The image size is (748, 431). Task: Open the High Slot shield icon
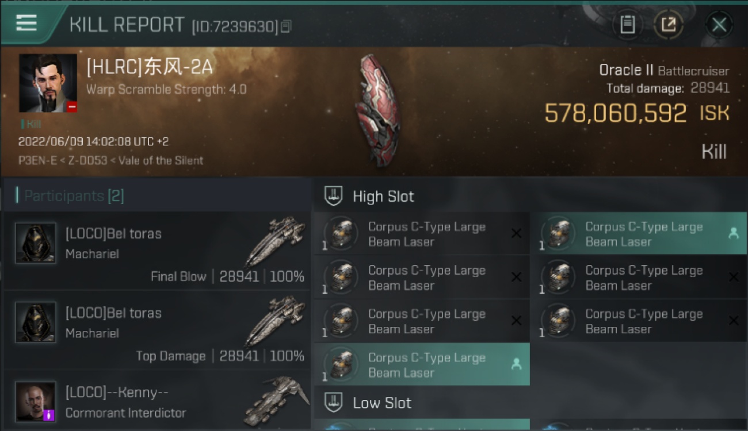334,196
